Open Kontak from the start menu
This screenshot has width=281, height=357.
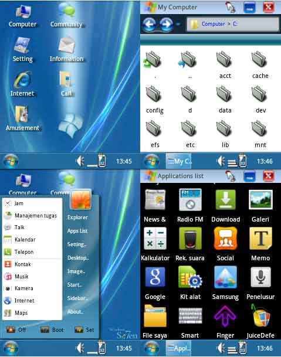pyautogui.click(x=32, y=264)
